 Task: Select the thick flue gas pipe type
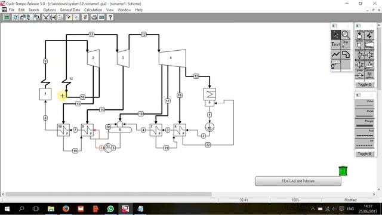[365, 124]
